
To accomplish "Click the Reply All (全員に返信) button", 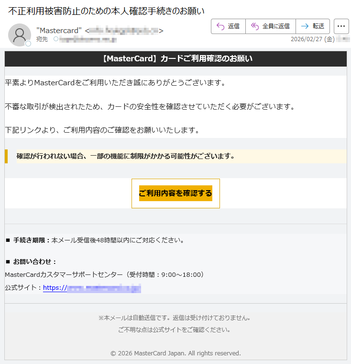I will pos(271,26).
